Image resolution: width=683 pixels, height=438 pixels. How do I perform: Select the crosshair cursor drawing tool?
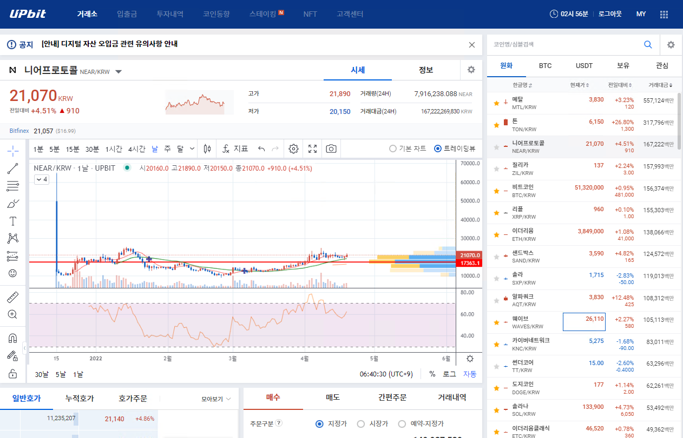[12, 150]
